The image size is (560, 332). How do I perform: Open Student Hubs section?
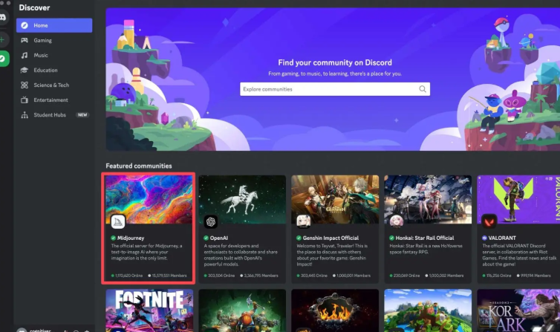(54, 115)
